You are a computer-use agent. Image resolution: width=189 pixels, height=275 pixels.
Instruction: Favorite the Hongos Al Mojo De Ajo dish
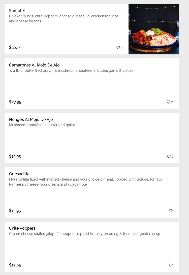[x=169, y=156]
